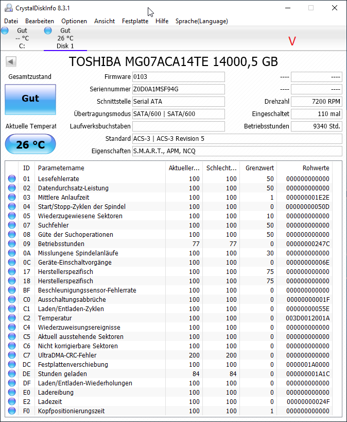This screenshot has height=422, width=347.
Task: Click status icon for UltraDMA-CRC-Fehler row
Action: [x=12, y=355]
